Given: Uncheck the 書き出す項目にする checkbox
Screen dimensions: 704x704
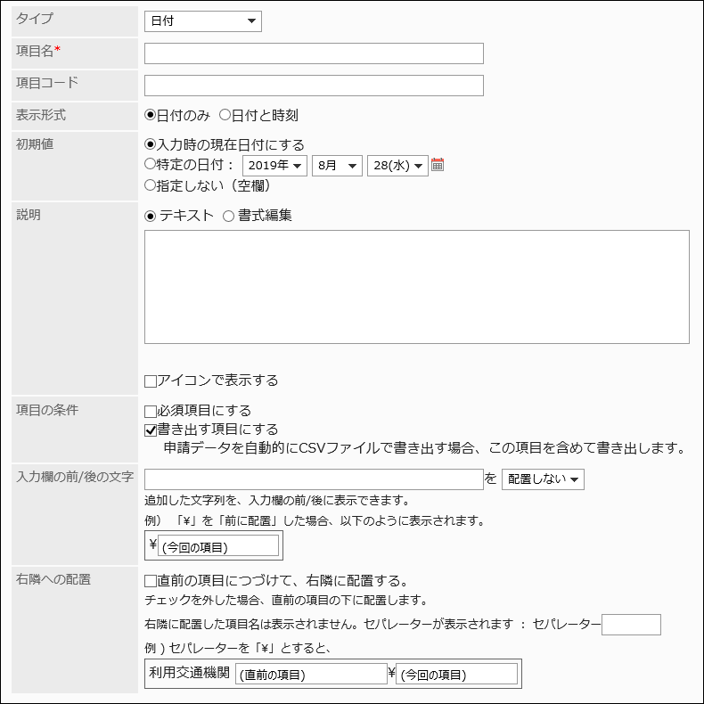Looking at the screenshot, I should point(151,430).
